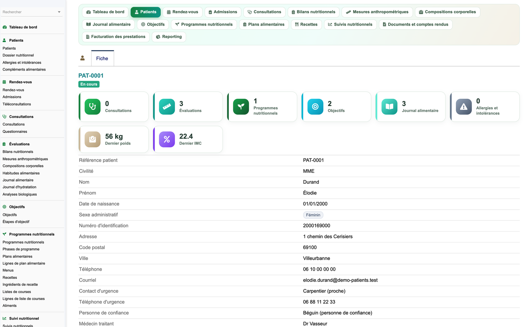This screenshot has height=327, width=529.
Task: Open Ingrédients de recette in the sidebar
Action: click(x=20, y=285)
